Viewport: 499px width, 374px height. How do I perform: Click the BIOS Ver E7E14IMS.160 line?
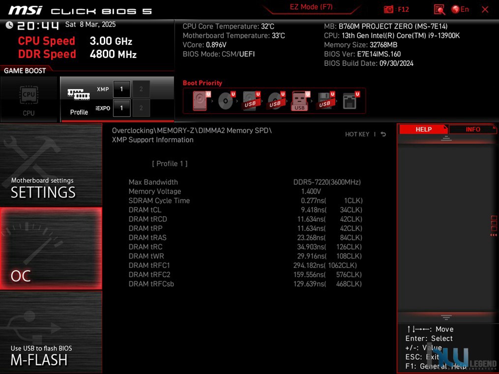tap(362, 54)
